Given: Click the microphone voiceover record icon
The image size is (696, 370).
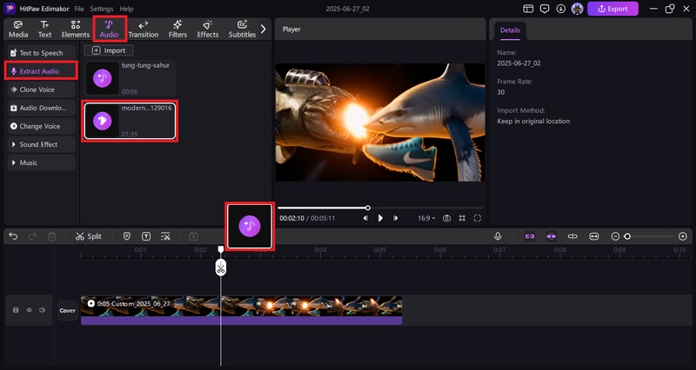Looking at the screenshot, I should [498, 236].
